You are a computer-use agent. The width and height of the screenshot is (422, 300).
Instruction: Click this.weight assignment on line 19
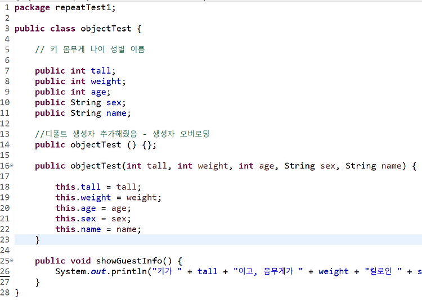[108, 198]
